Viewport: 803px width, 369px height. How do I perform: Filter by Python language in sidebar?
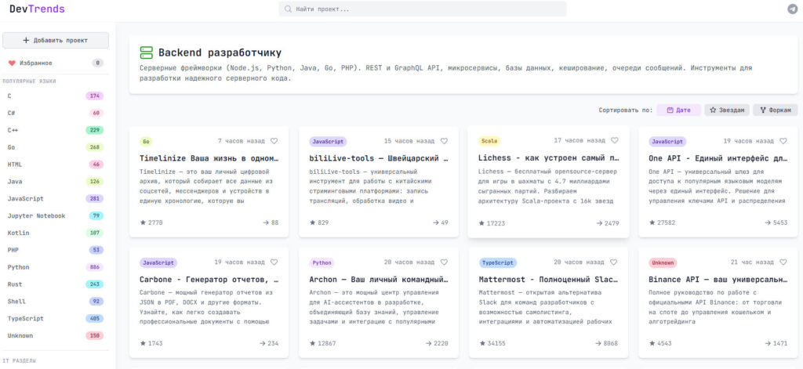point(19,267)
